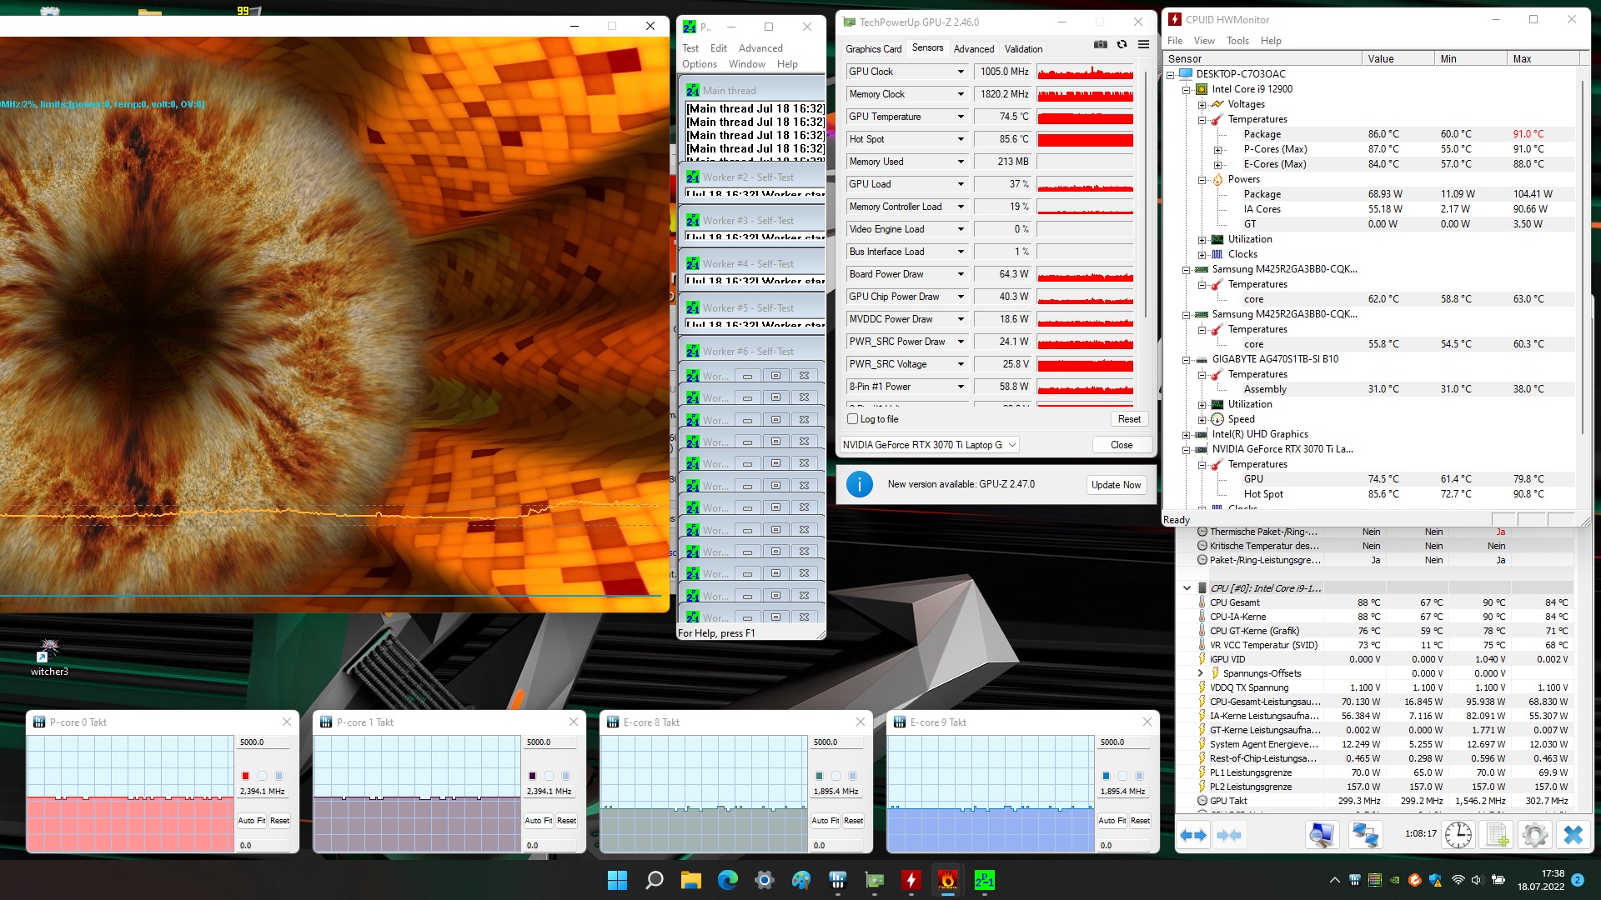Open the GPU-Z hamburger menu icon
This screenshot has height=900, width=1601.
1144,44
